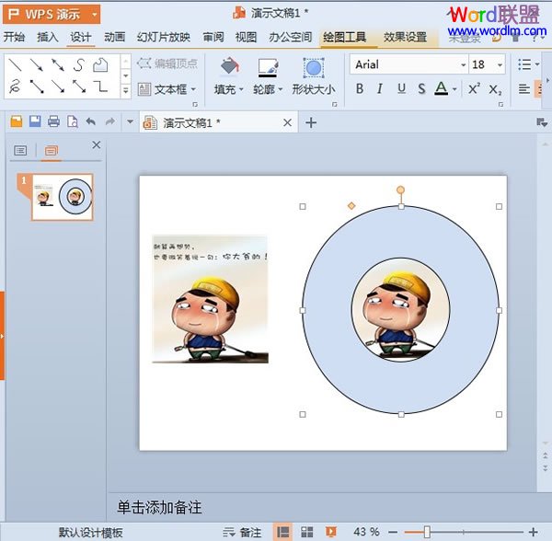552x541 pixels.
Task: Open the 效果设置 tab
Action: 405,37
